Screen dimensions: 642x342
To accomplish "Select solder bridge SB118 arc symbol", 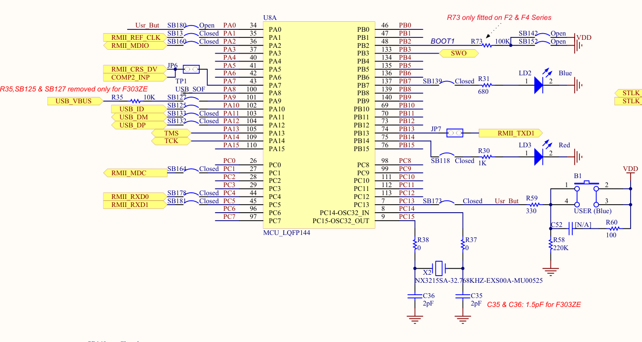I will pyautogui.click(x=447, y=155).
